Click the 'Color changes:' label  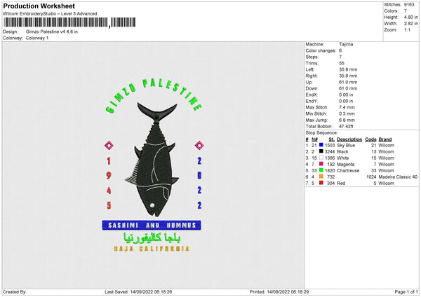click(x=321, y=50)
